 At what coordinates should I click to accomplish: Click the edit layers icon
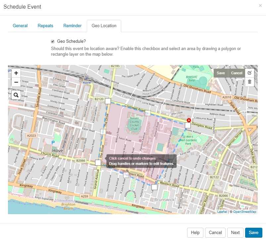pos(250,73)
